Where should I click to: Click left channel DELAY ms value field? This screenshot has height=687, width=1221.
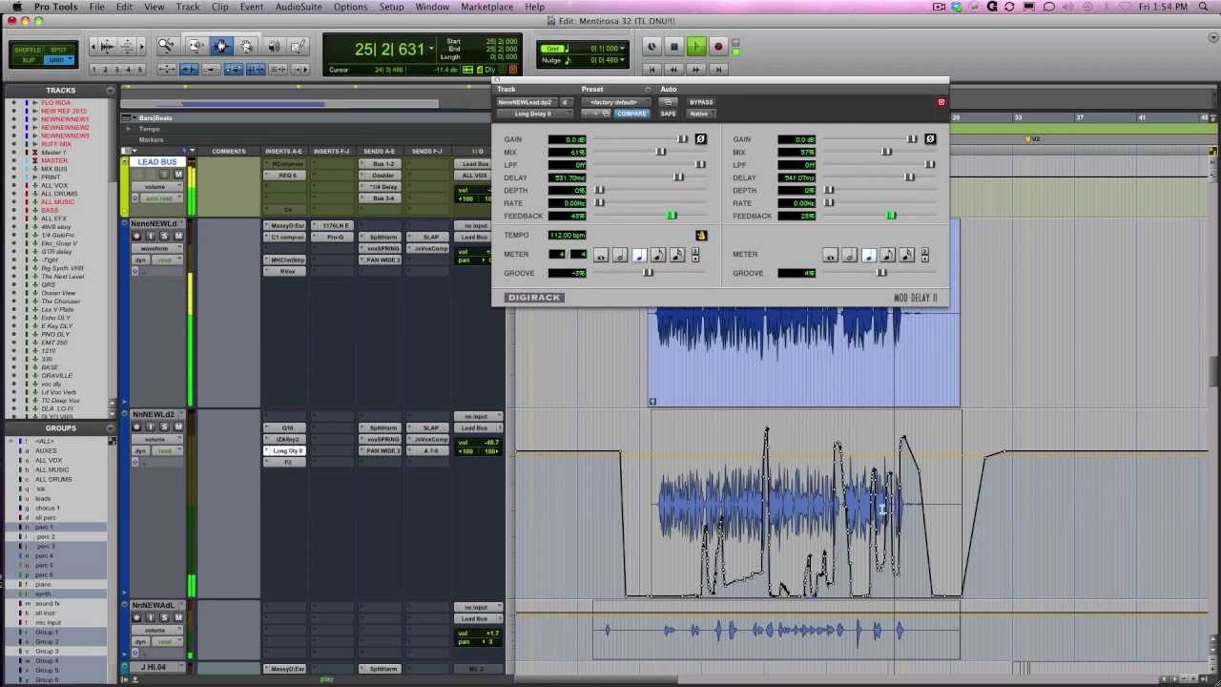coord(568,177)
